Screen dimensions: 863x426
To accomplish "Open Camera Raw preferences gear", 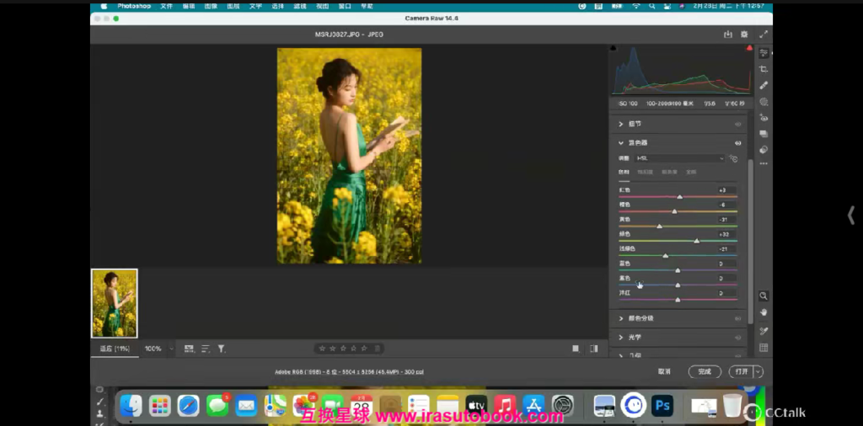I will (744, 34).
